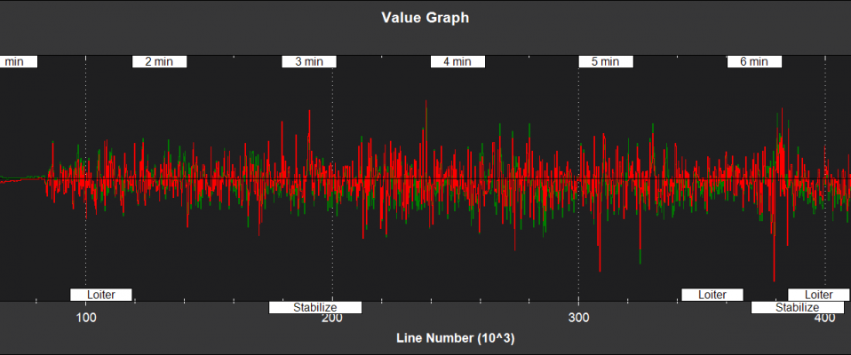851x355 pixels.
Task: Select the rightmost Loiter mode label
Action: 818,295
